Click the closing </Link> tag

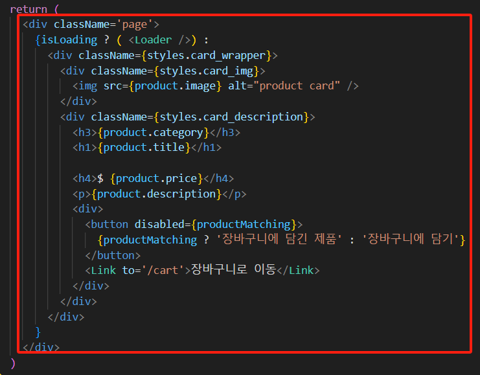point(298,271)
